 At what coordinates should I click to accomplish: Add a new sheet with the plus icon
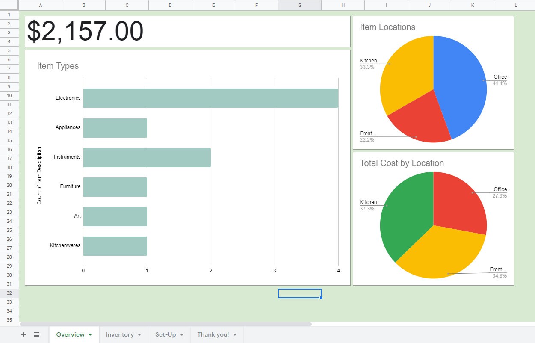(x=23, y=334)
